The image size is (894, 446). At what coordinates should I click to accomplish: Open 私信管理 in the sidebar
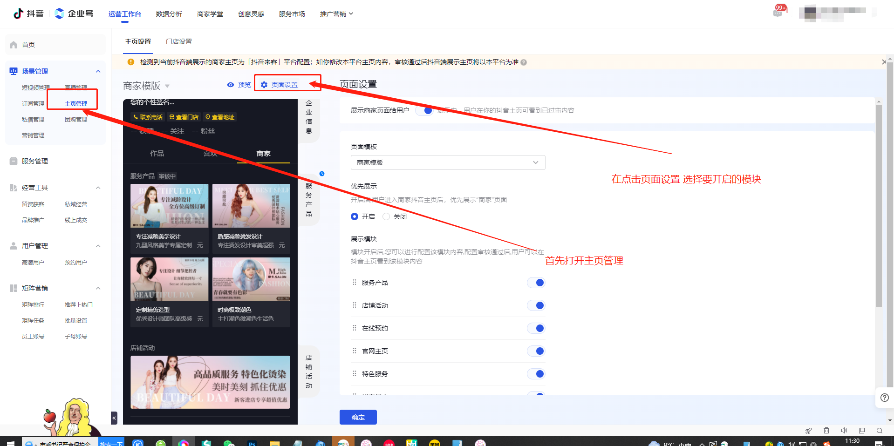(x=33, y=119)
